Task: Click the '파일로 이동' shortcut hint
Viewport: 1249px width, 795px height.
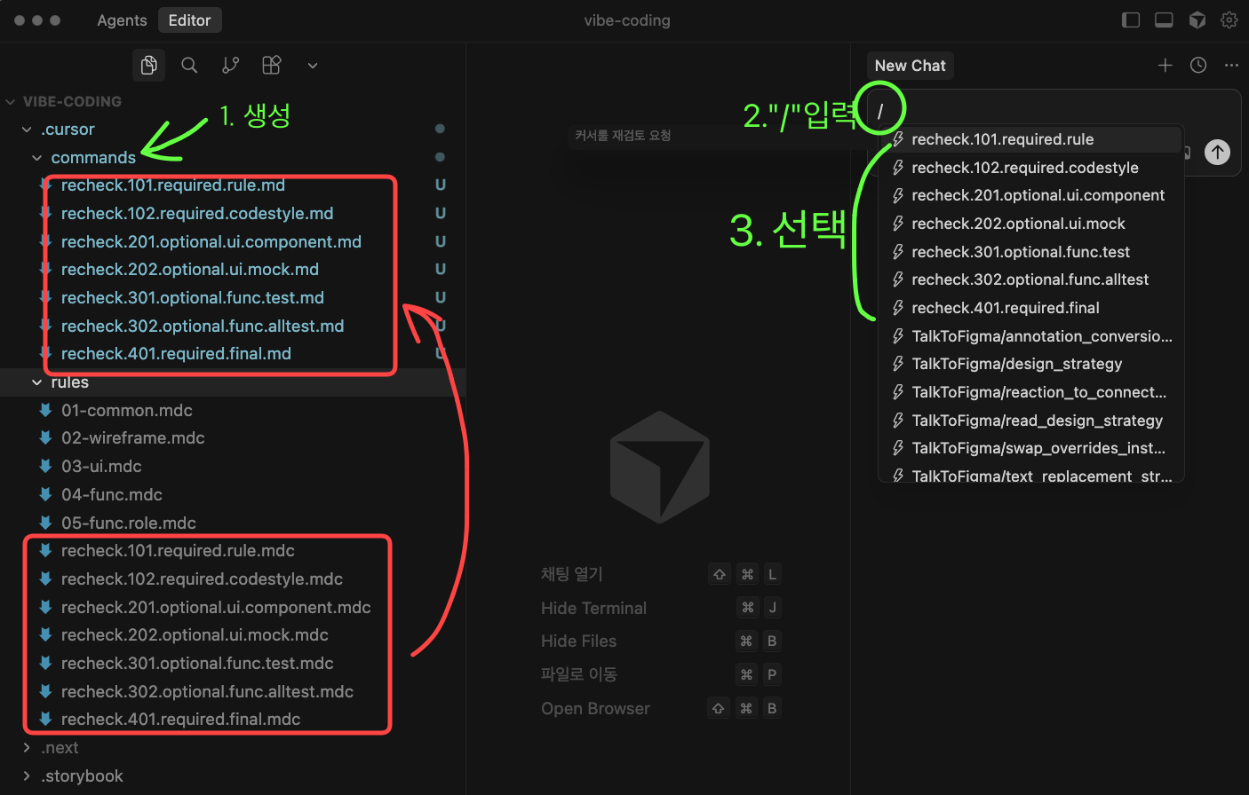Action: (x=579, y=674)
